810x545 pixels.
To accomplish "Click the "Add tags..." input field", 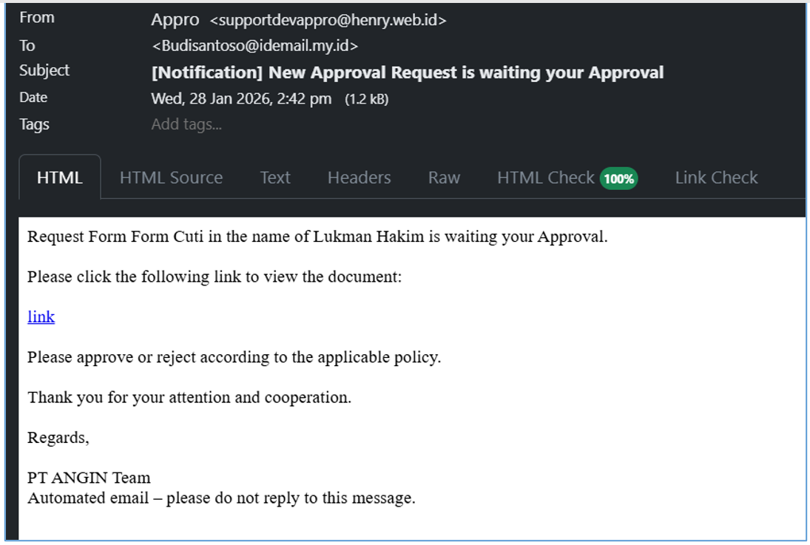I will click(186, 124).
